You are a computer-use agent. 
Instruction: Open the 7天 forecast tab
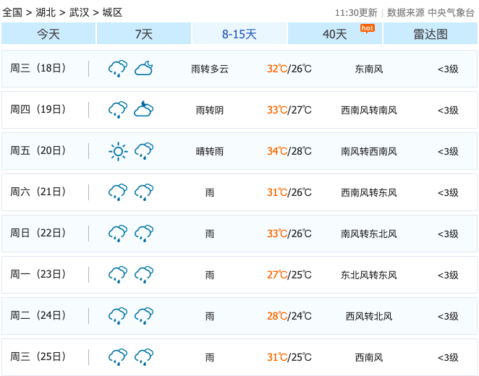(143, 34)
